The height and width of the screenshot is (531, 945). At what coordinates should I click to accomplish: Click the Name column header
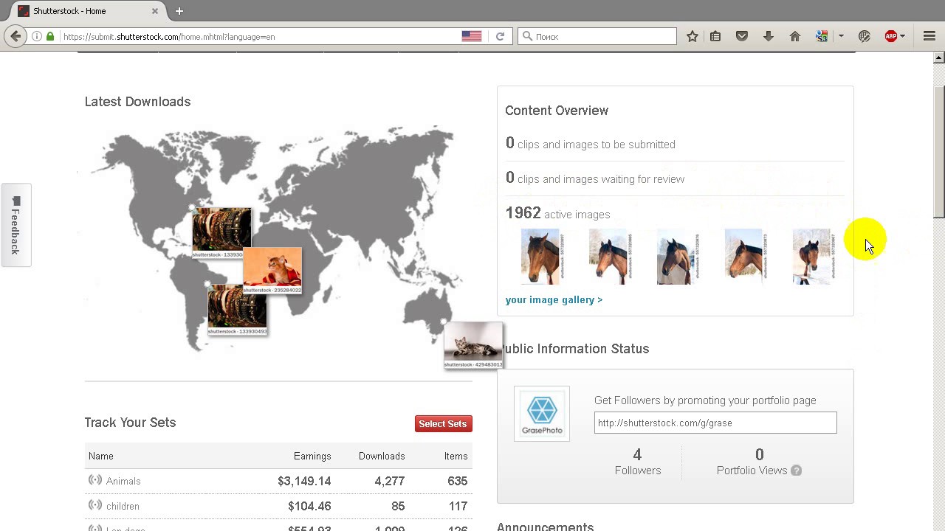click(x=101, y=456)
